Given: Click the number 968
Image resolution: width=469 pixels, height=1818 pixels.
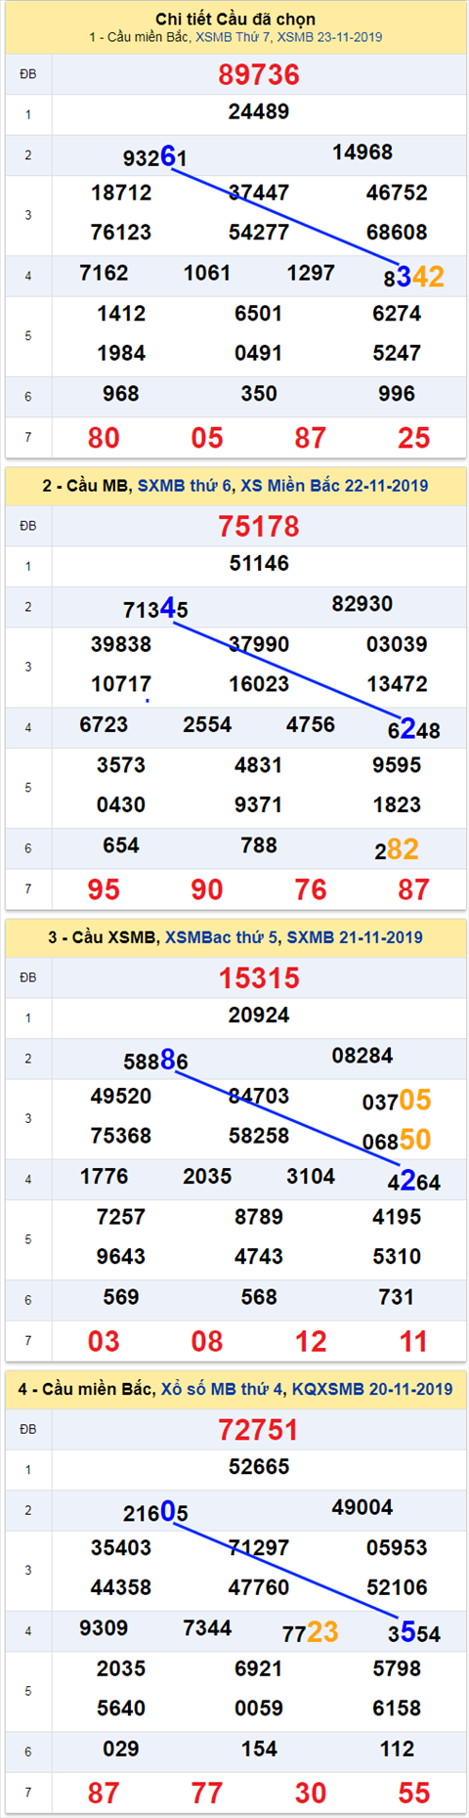Looking at the screenshot, I should 121,394.
